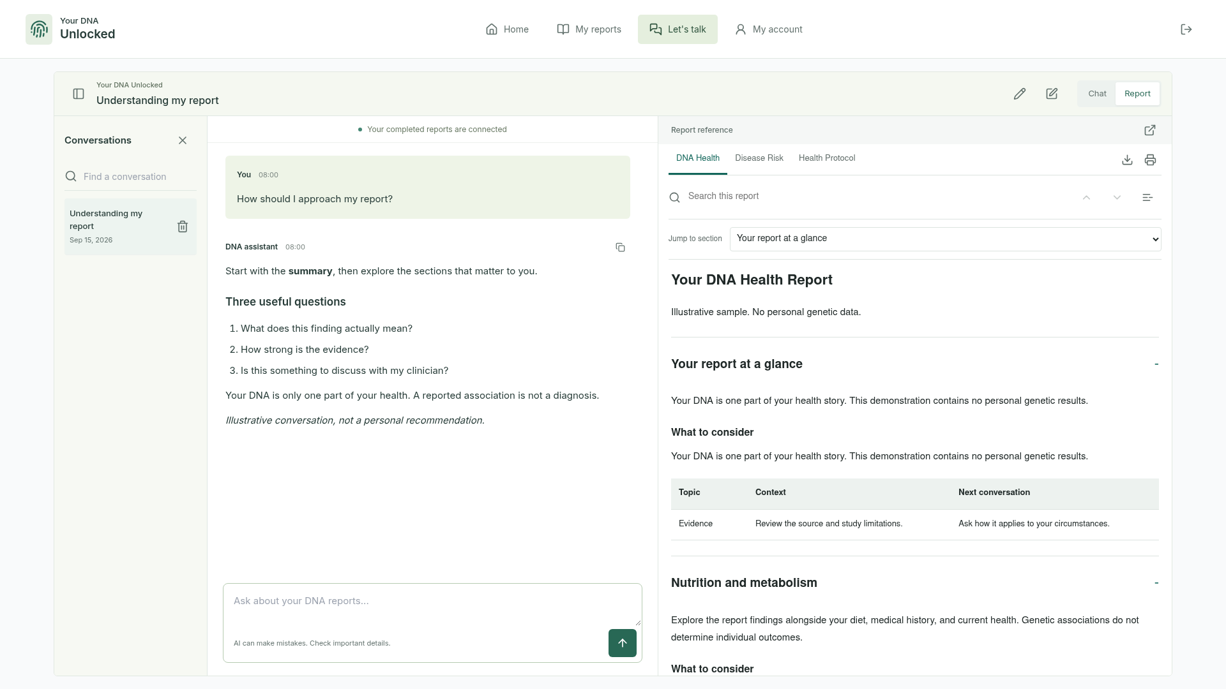The width and height of the screenshot is (1226, 689).
Task: Open report reference in new window
Action: [1150, 130]
